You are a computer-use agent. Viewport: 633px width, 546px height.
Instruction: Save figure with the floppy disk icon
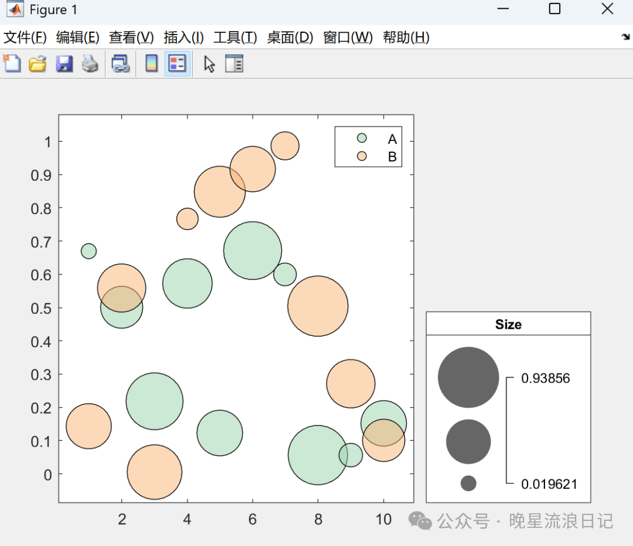click(64, 64)
